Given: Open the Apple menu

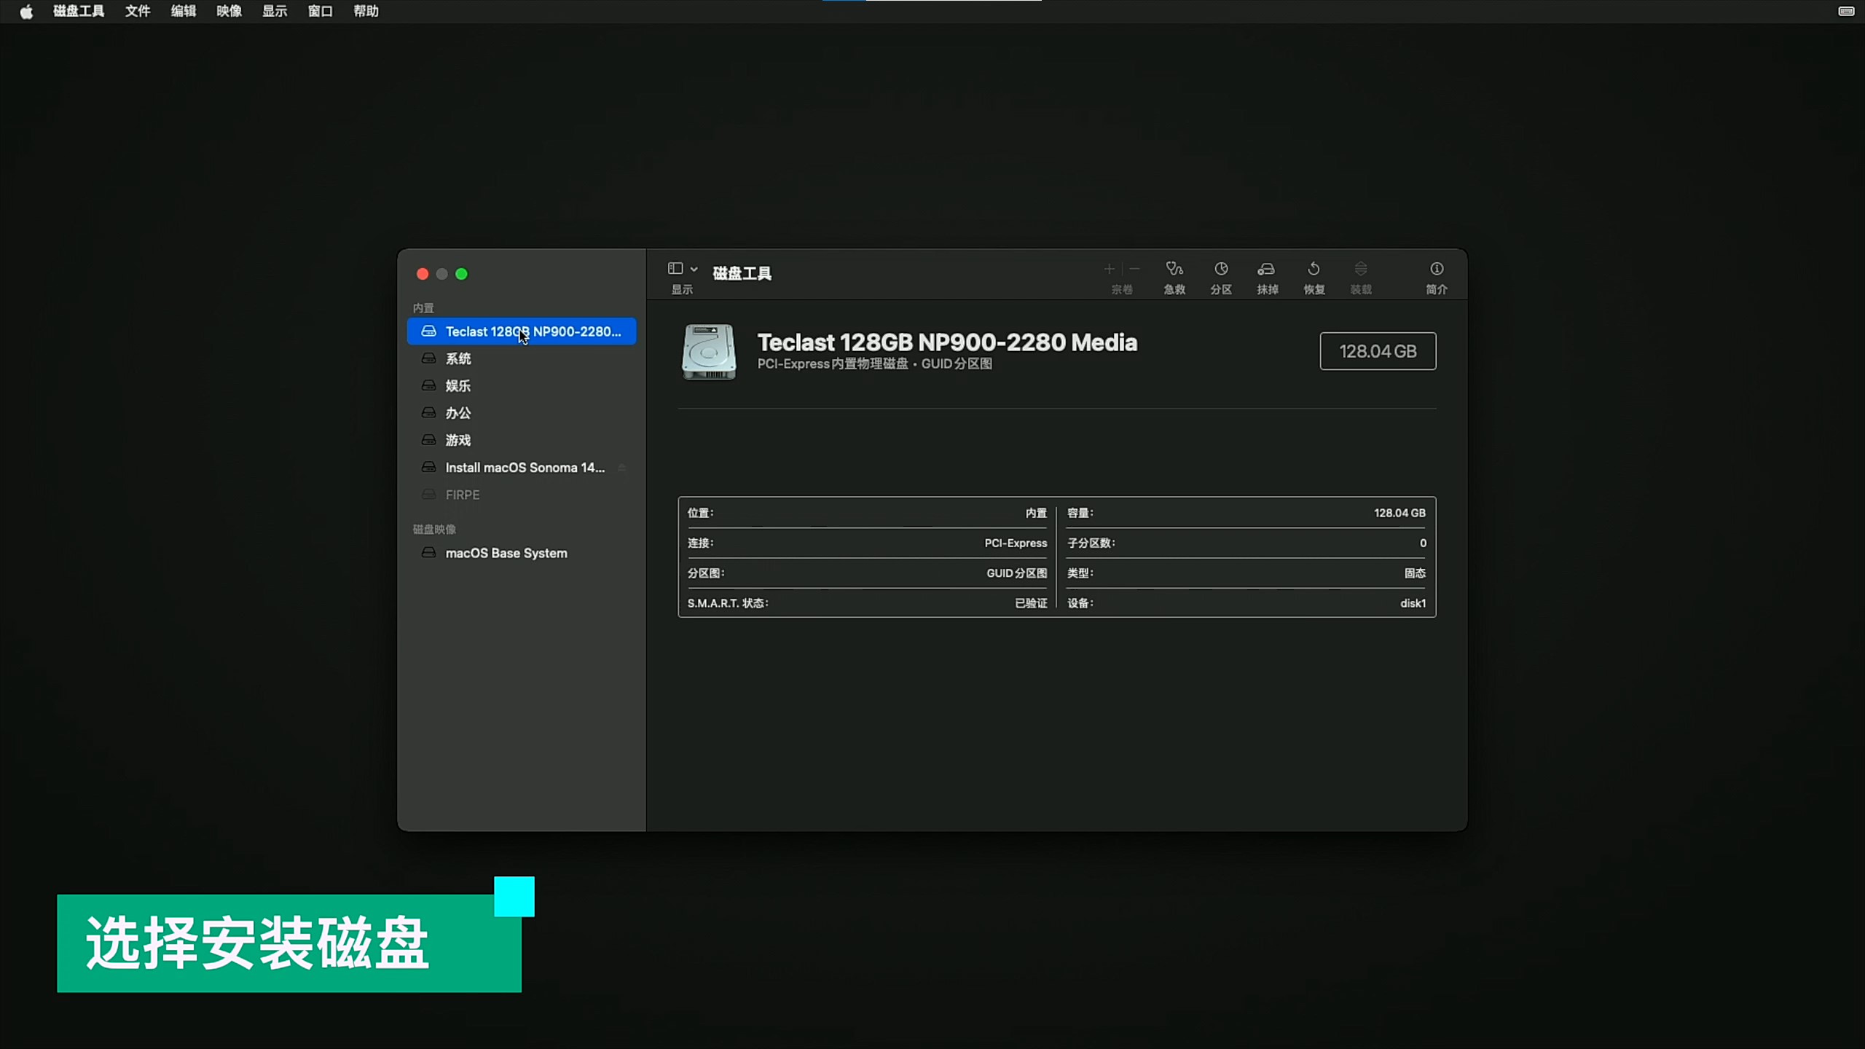Looking at the screenshot, I should coord(26,12).
